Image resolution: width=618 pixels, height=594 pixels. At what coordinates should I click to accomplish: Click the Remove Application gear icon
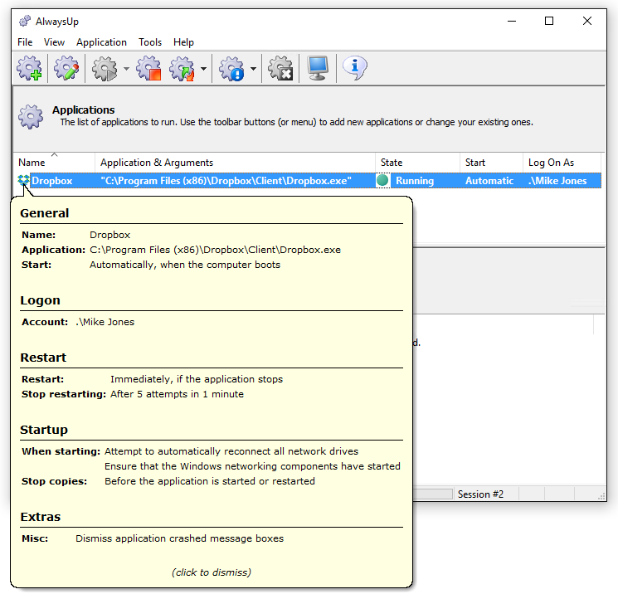[280, 68]
